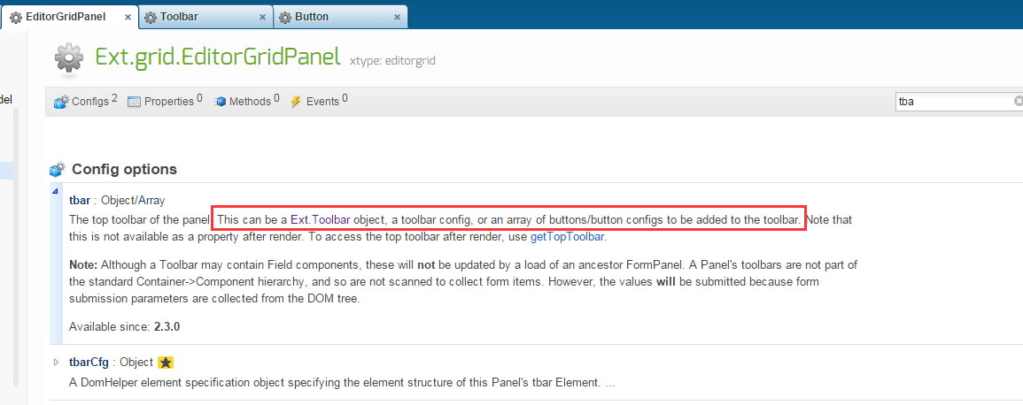The image size is (1023, 405).
Task: Follow the getTopToolbar link
Action: (568, 237)
